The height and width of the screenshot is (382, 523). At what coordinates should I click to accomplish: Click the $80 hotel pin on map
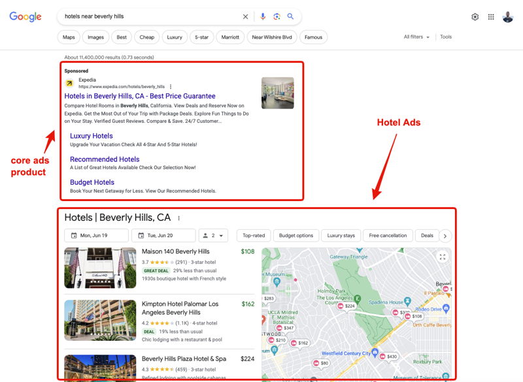tap(320, 363)
